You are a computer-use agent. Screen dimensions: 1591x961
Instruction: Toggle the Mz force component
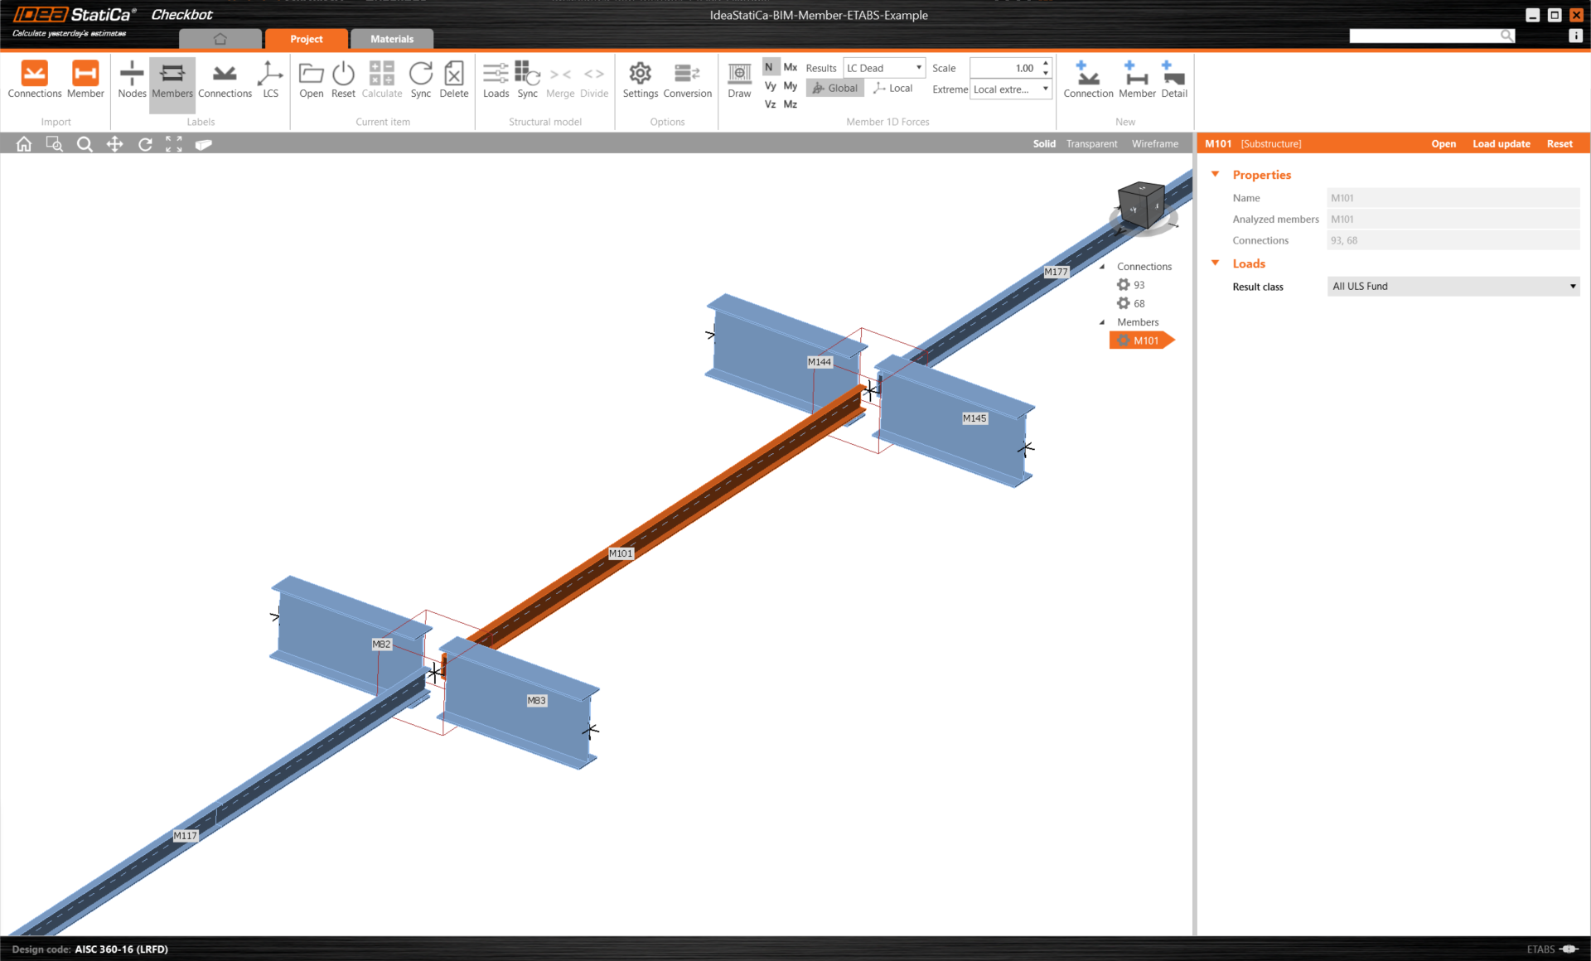791,104
